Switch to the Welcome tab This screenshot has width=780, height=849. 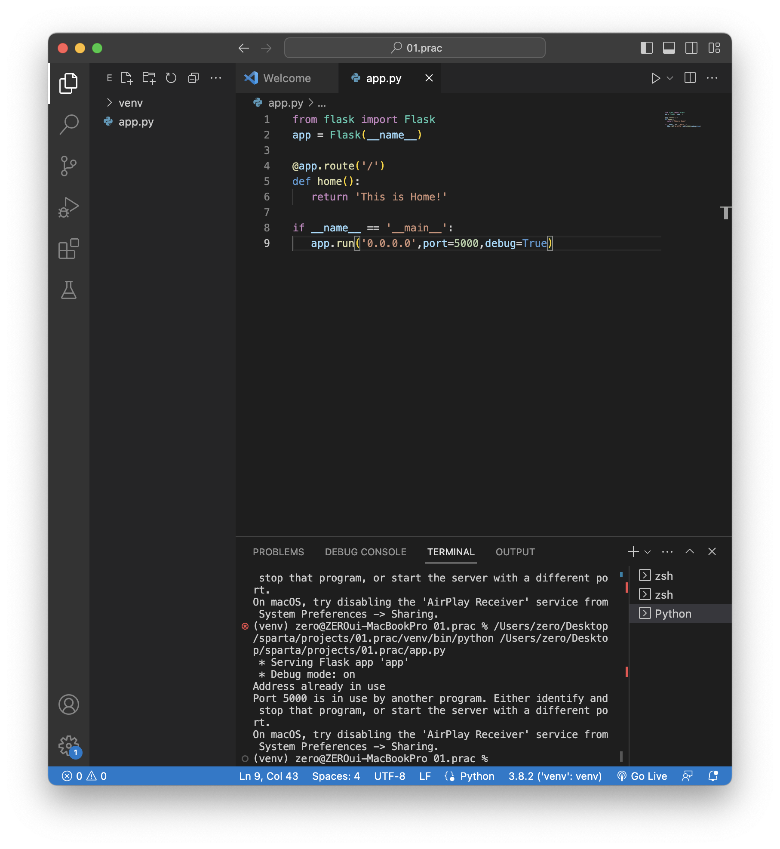pyautogui.click(x=287, y=78)
